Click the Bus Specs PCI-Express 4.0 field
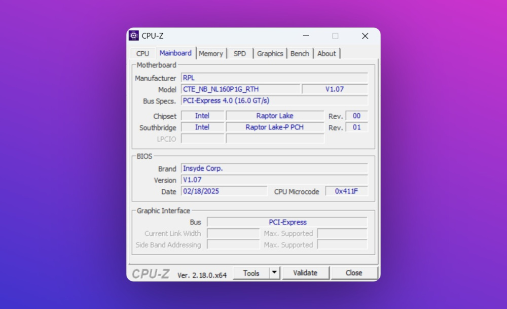Image resolution: width=507 pixels, height=309 pixels. tap(274, 100)
